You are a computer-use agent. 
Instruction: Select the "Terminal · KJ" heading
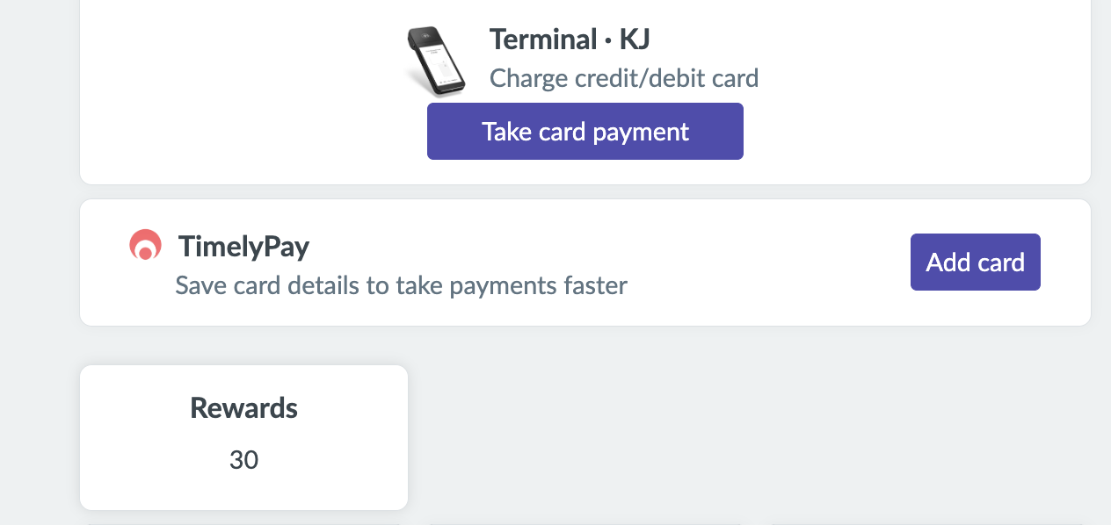point(569,40)
